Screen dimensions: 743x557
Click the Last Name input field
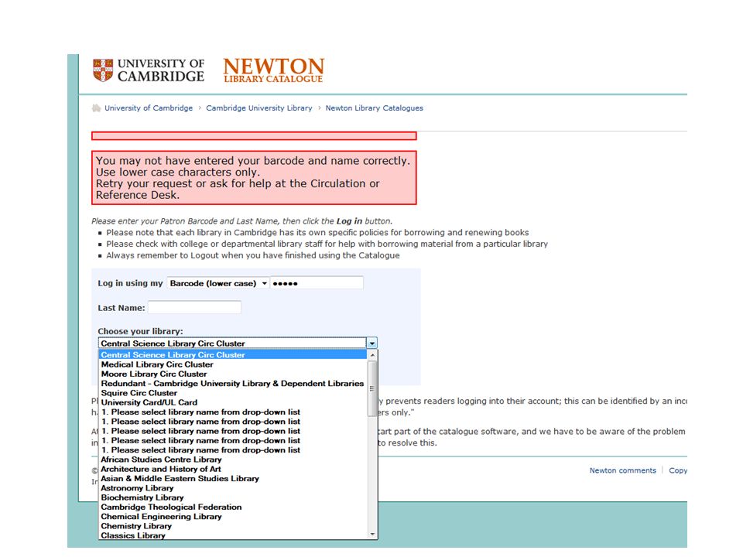195,308
